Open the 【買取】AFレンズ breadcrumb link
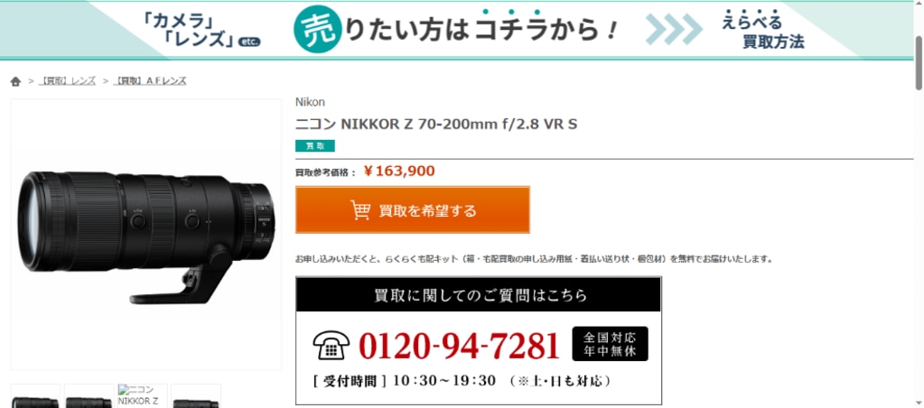The width and height of the screenshot is (924, 408). pos(150,81)
